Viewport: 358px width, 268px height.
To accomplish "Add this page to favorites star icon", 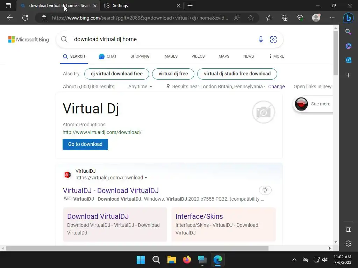I will click(251, 18).
